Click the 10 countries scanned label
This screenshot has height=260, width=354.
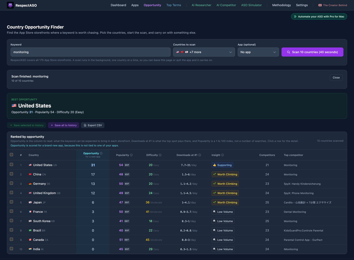click(x=330, y=141)
